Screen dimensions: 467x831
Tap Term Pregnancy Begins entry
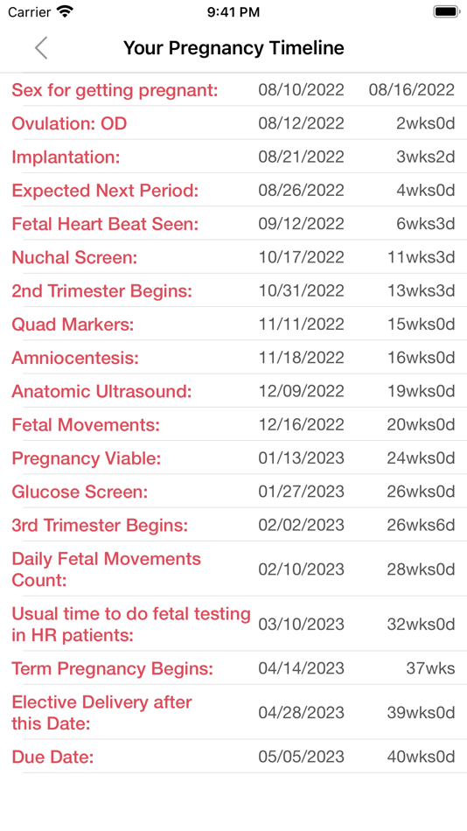tap(233, 668)
